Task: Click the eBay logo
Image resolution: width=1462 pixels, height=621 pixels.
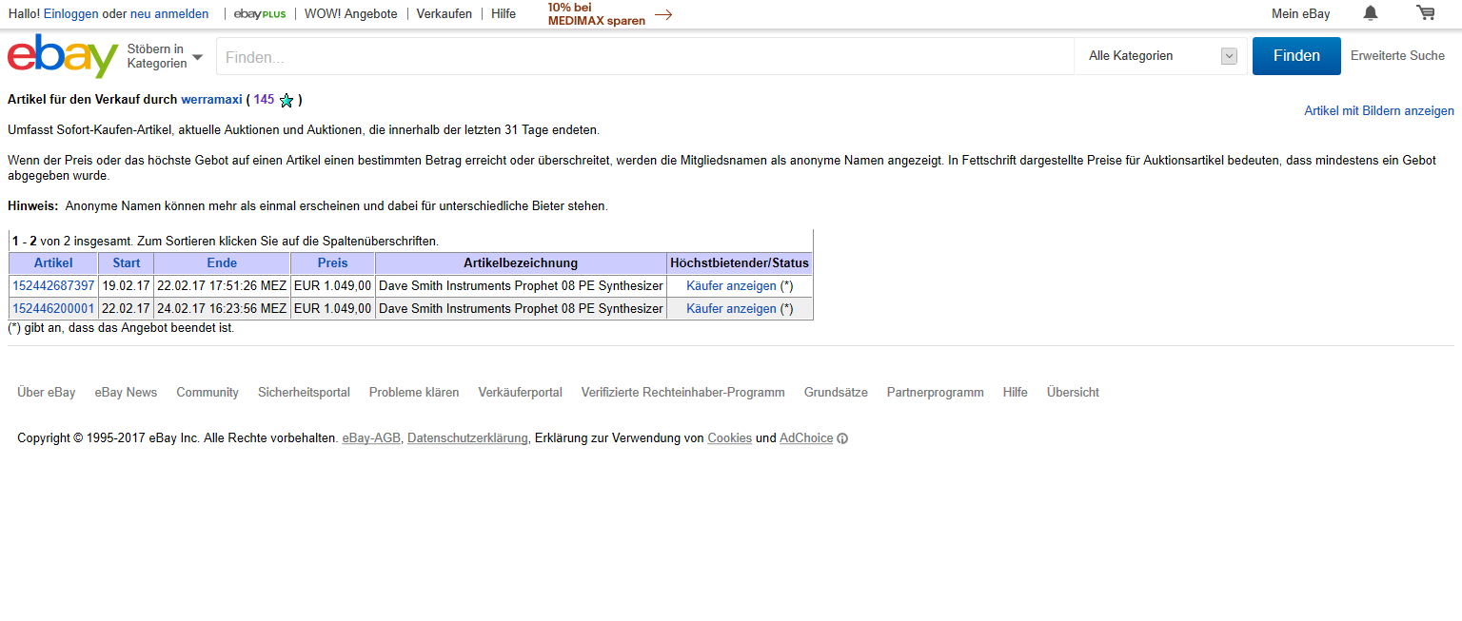Action: pyautogui.click(x=62, y=56)
